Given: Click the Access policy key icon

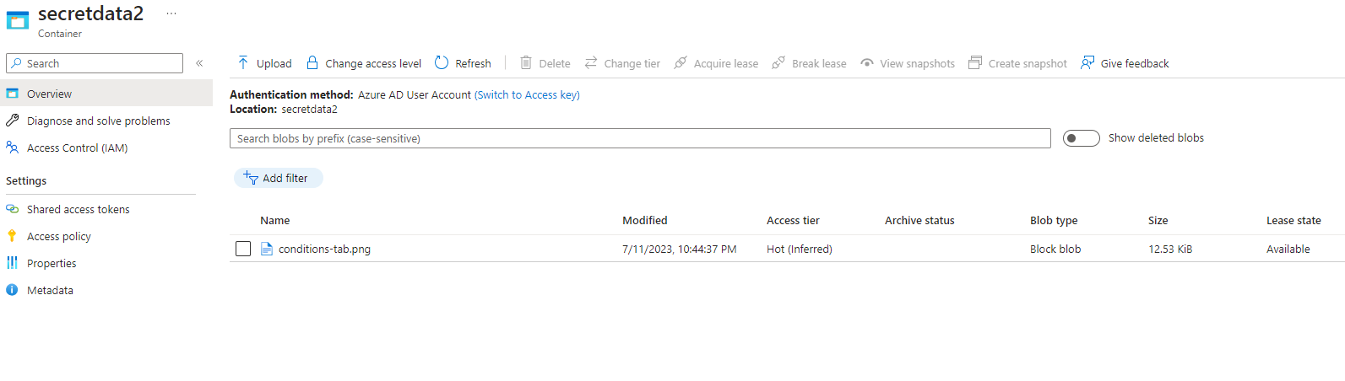Looking at the screenshot, I should coord(12,236).
